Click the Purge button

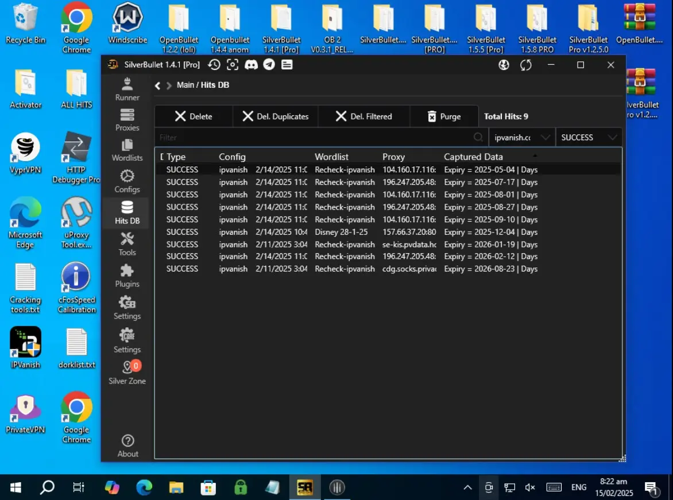[x=444, y=117]
